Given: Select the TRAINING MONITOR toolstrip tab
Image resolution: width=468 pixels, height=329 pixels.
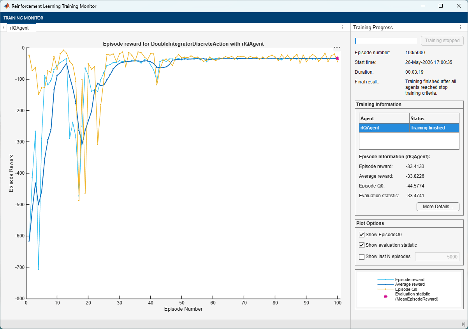Looking at the screenshot, I should click(x=23, y=18).
